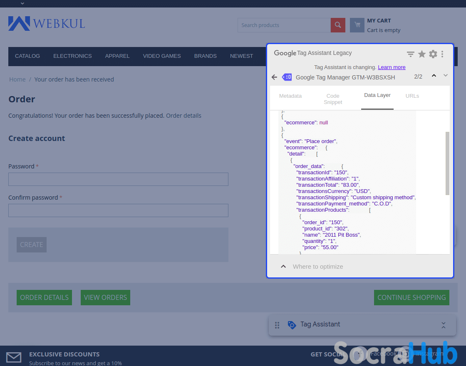Image resolution: width=466 pixels, height=366 pixels.
Task: Expand the Where to optimize section
Action: click(x=283, y=267)
